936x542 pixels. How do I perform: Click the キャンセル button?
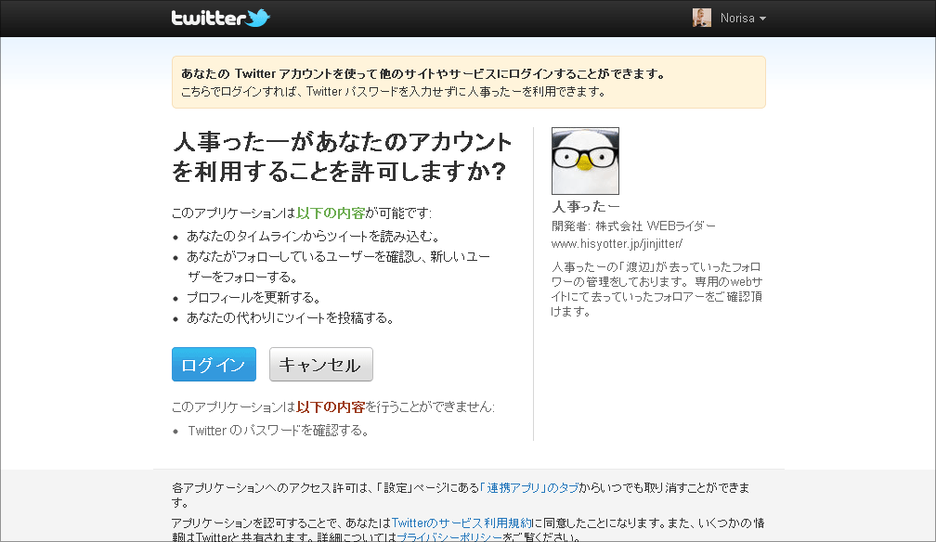coord(320,364)
